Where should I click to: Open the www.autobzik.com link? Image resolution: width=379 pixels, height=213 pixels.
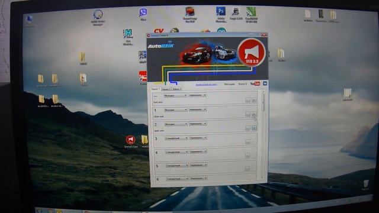click(206, 85)
